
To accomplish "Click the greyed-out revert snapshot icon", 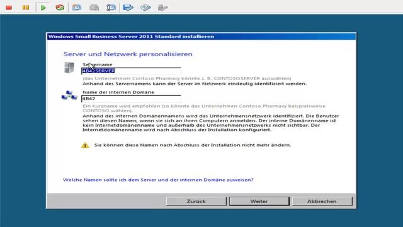I will [94, 8].
